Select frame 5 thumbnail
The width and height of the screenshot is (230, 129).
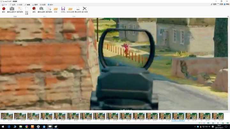pos(73,117)
